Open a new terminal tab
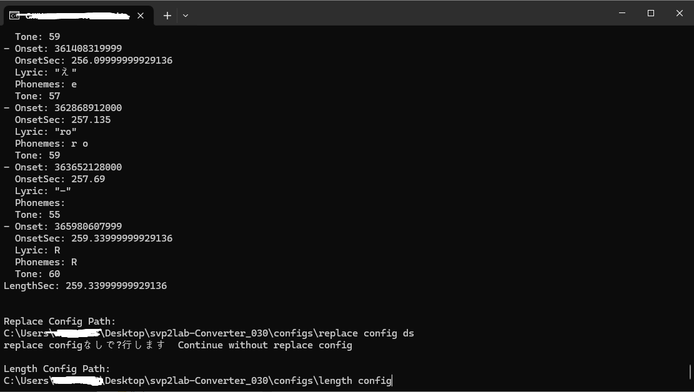 coord(167,16)
